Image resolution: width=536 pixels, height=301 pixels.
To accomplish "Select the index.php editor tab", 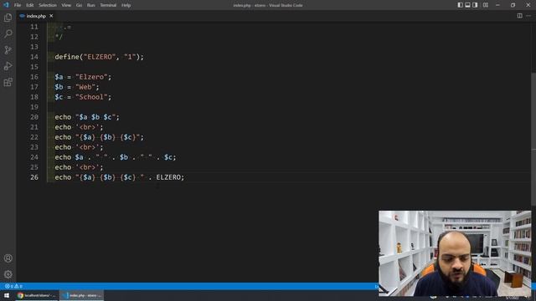I will tap(36, 16).
